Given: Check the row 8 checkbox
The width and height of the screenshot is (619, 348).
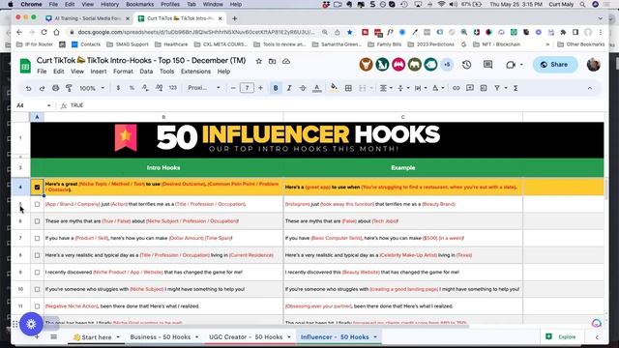Looking at the screenshot, I should tap(37, 255).
